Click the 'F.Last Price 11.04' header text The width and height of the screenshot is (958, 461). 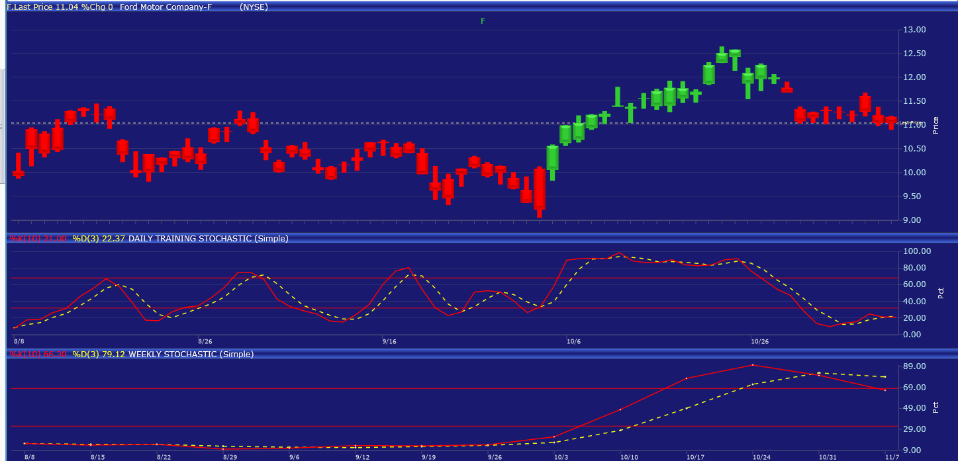pyautogui.click(x=43, y=7)
